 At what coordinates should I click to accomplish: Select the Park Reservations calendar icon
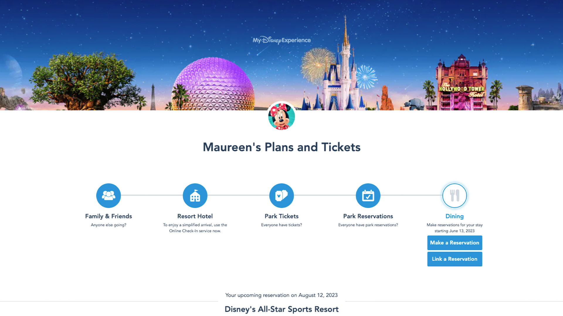(x=368, y=195)
